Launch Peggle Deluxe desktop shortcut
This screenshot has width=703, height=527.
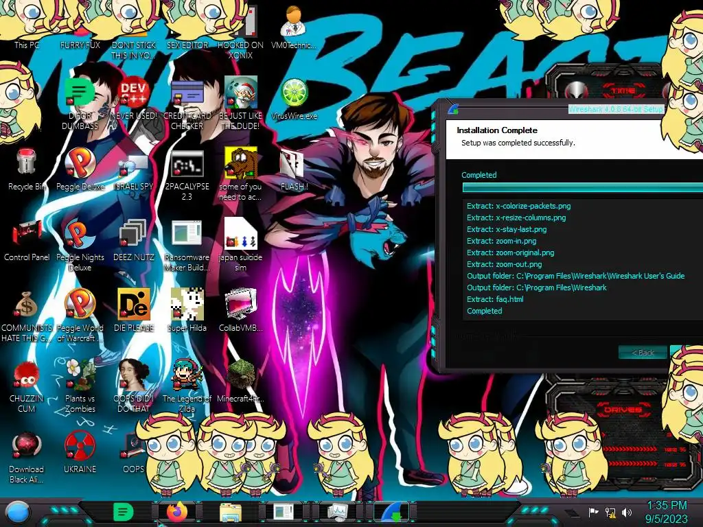(80, 169)
